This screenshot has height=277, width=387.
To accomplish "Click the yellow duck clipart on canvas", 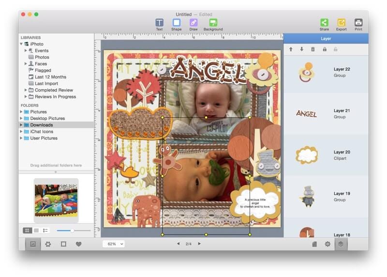I will (129, 172).
